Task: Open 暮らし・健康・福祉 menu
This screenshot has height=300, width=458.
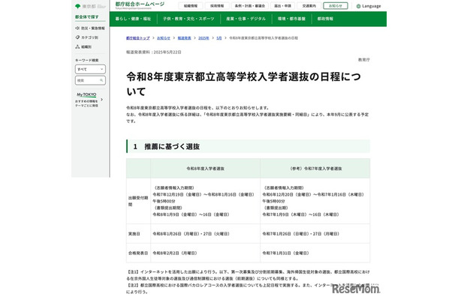Action: pos(133,19)
